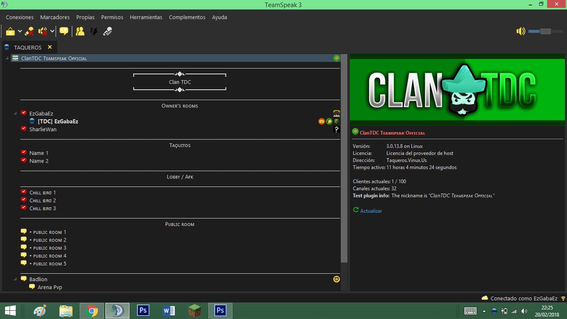Click the yellow connect-to-server toolbar icon
The width and height of the screenshot is (567, 319).
[x=10, y=31]
